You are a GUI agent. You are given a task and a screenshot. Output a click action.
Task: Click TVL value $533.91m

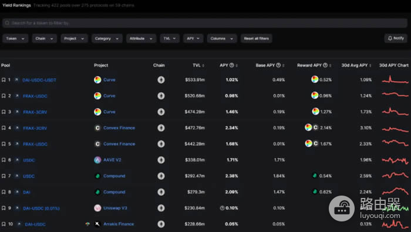[195, 80]
